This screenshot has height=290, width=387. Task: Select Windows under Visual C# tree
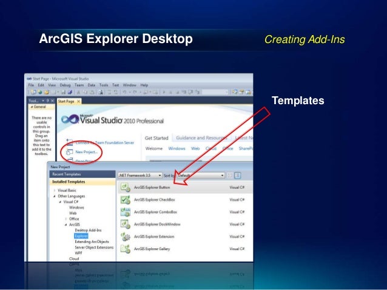pos(76,208)
